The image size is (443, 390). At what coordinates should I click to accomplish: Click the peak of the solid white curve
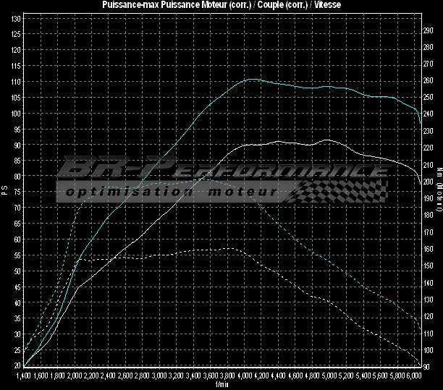[x=326, y=140]
